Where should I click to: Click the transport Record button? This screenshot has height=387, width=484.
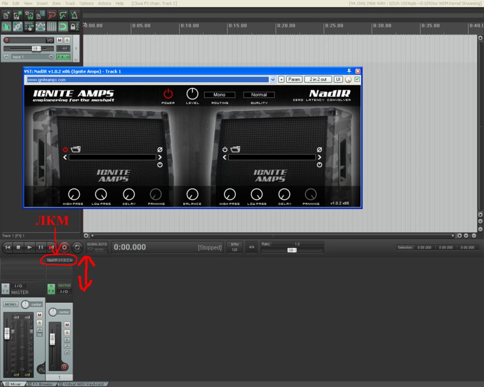coord(64,247)
